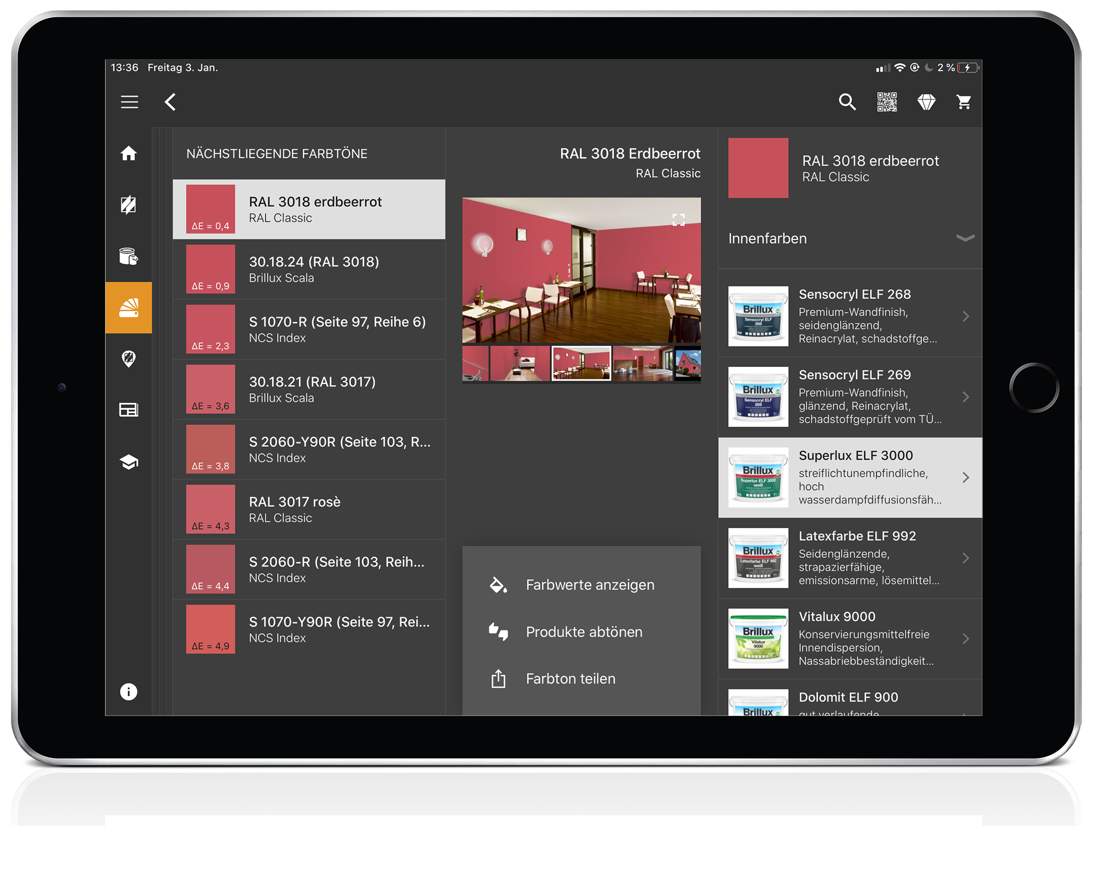Open paint bucket products sidebar icon
This screenshot has width=1094, height=875.
point(129,256)
